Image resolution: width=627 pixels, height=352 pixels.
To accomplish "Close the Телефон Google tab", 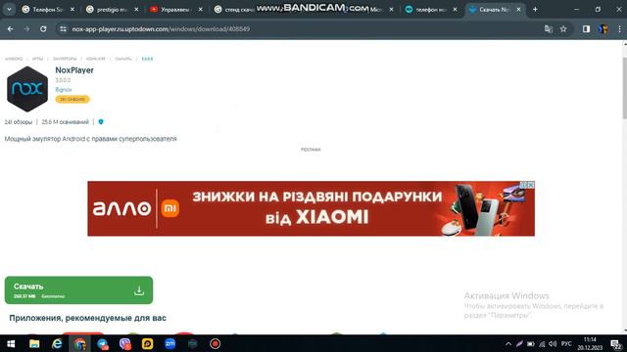I will point(72,9).
